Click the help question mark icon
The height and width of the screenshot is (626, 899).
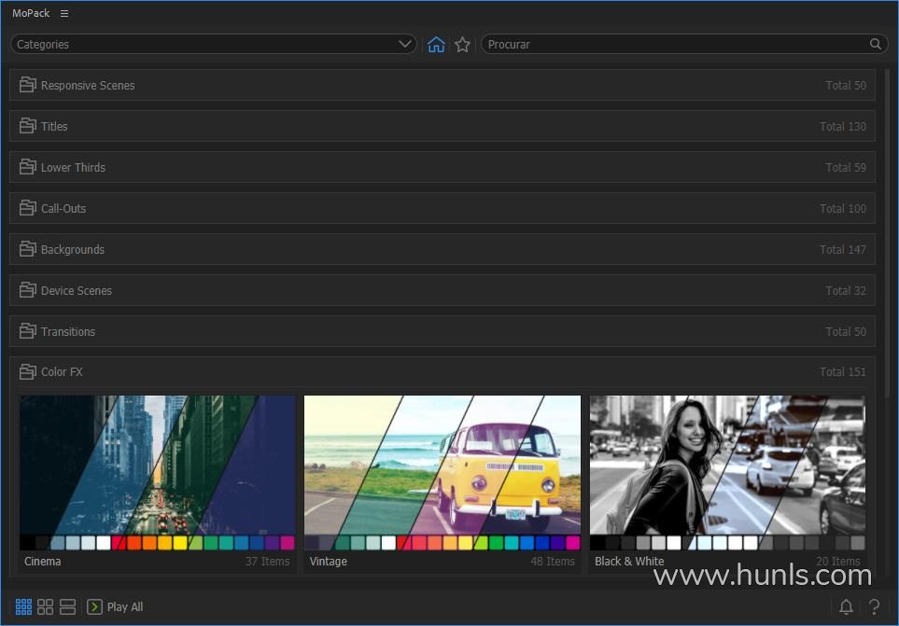[x=875, y=607]
